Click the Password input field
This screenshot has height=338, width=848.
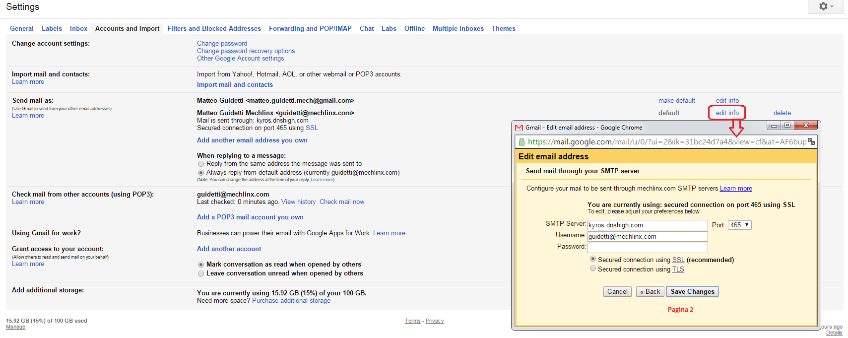648,248
